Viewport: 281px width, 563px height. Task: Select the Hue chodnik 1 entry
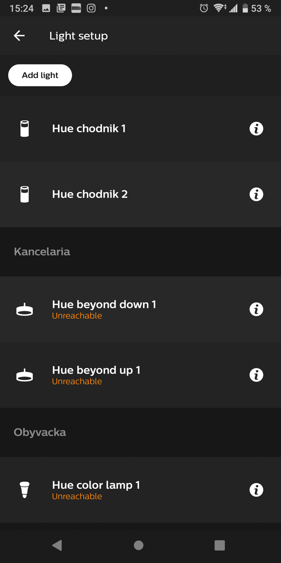point(140,128)
